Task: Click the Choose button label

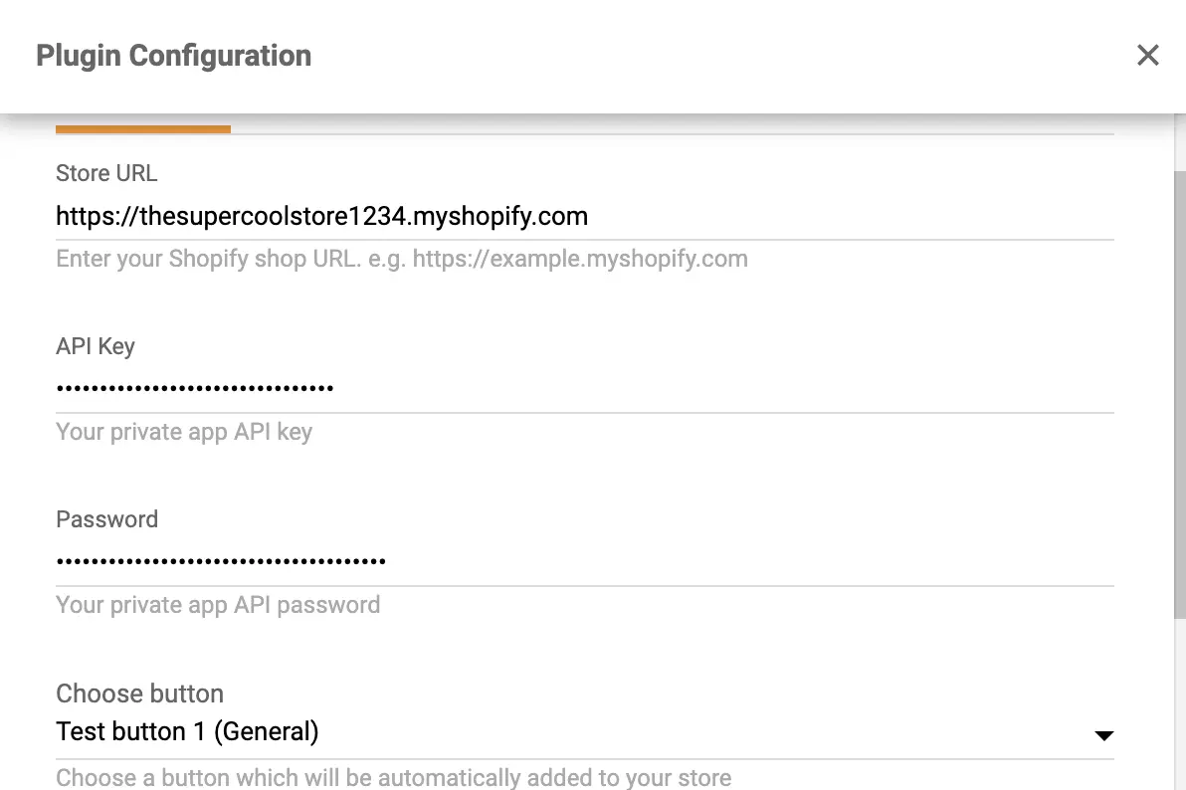Action: (139, 693)
